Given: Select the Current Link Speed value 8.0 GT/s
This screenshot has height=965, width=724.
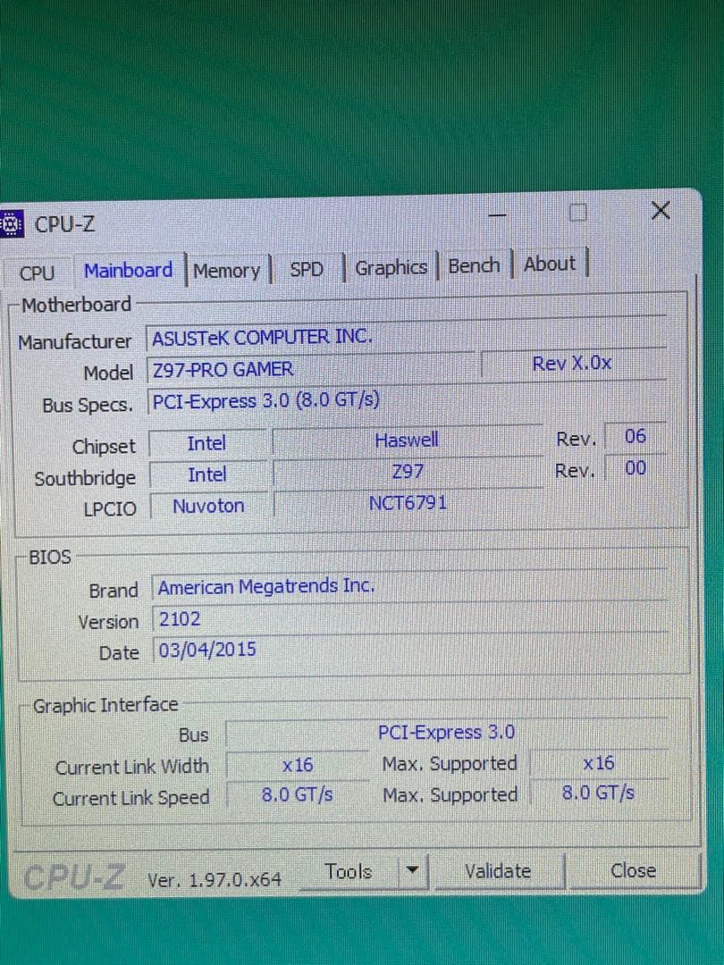Looking at the screenshot, I should coord(297,794).
